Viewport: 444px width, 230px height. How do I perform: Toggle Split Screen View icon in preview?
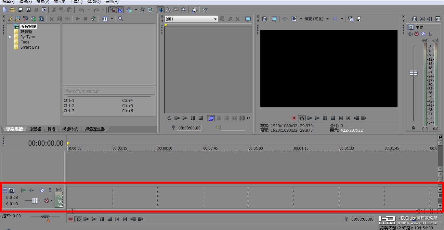pyautogui.click(x=294, y=19)
